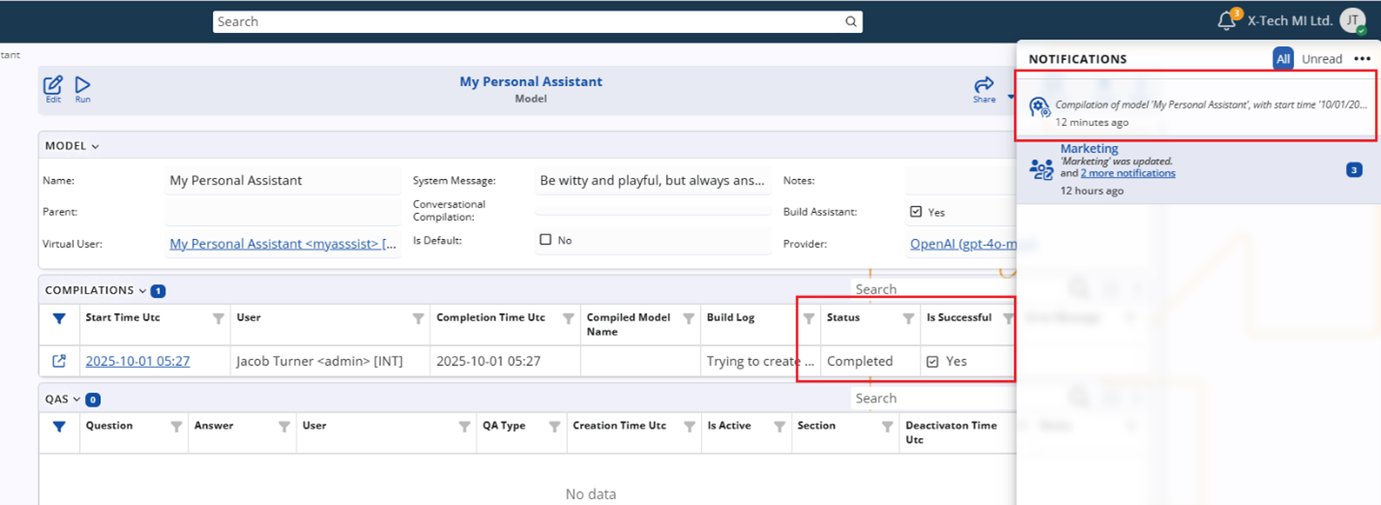Click the Edit icon in model toolbar

pos(53,87)
